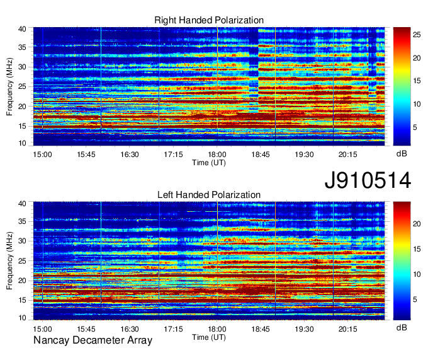Click the "dB" unit label under Left Handed color bar
The height and width of the screenshot is (348, 428).
402,328
